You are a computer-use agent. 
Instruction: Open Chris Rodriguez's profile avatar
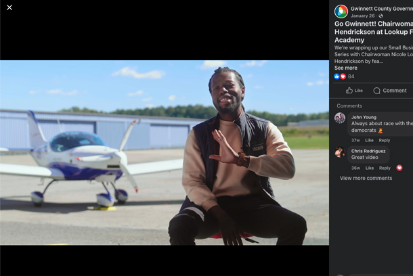pos(340,152)
